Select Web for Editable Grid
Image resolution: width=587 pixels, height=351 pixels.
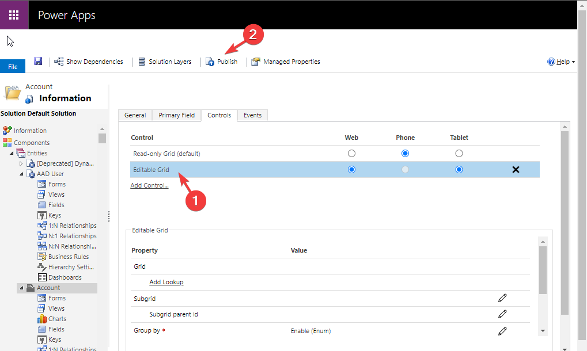[351, 169]
